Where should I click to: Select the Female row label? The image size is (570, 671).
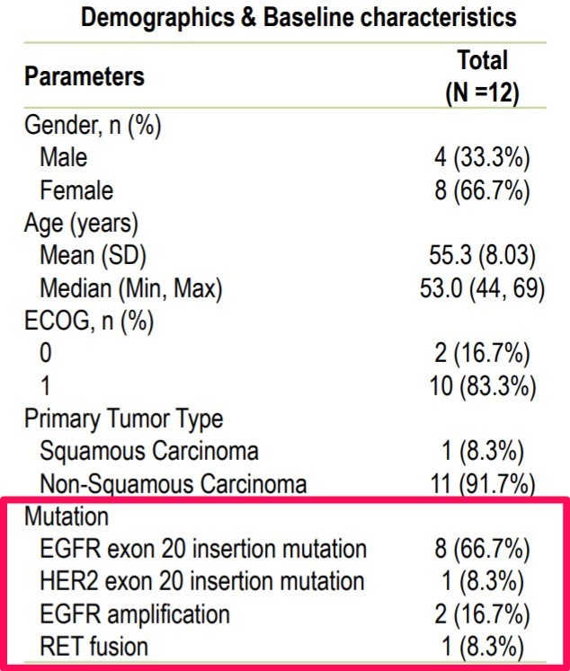76,190
